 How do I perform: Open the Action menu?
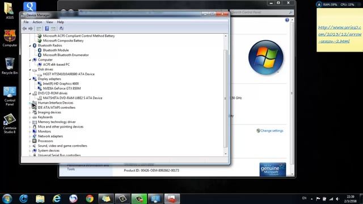pyautogui.click(x=37, y=22)
